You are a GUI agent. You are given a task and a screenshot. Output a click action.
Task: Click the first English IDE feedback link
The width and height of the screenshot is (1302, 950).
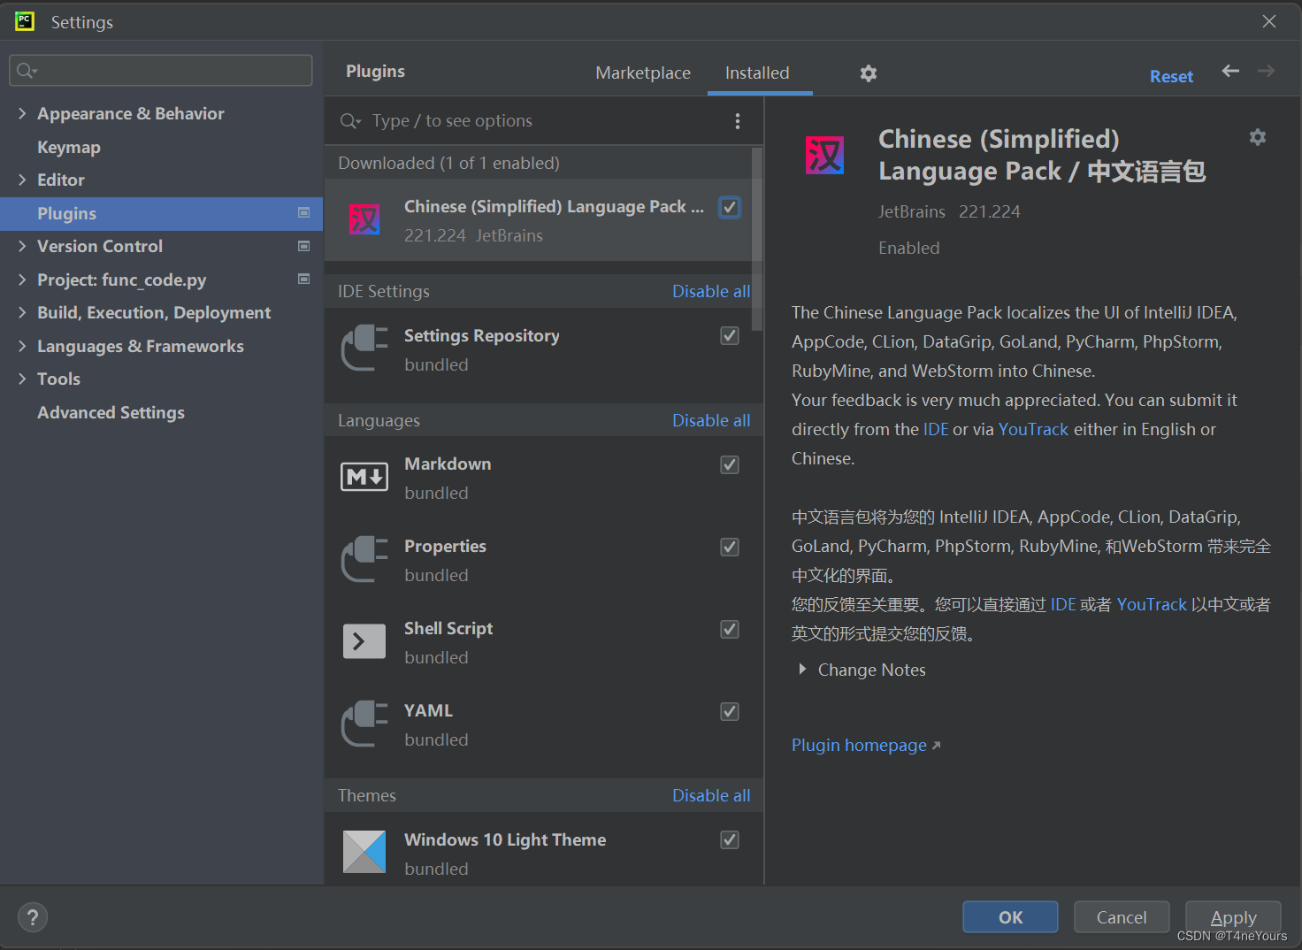[x=936, y=429]
